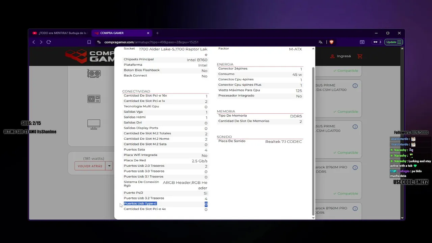Viewport: 432px width, 243px height.
Task: Click the Salidas Hdmi label
Action: coord(135,117)
